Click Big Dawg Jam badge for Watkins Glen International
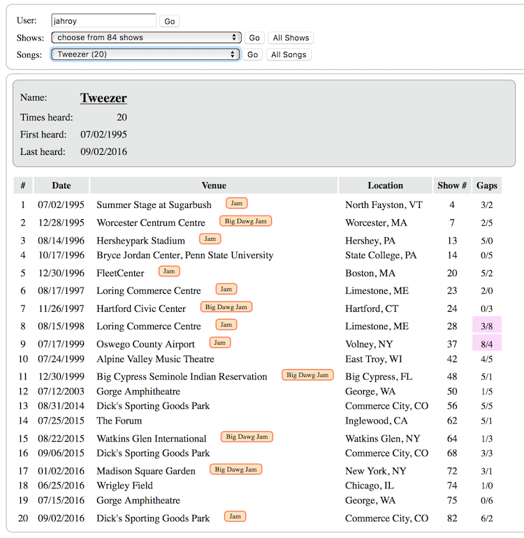Viewport: 524px width, 538px height. [x=247, y=437]
